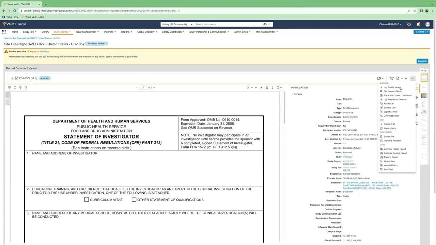Open the Library (All Documents) search scope dropdown

[177, 24]
